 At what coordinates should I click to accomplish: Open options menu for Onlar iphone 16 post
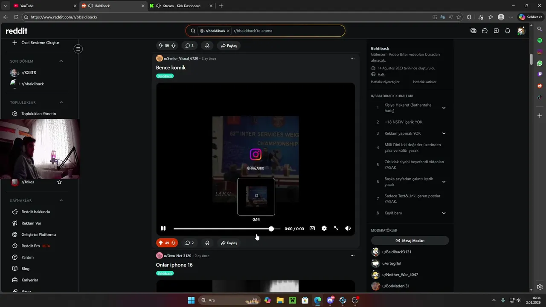pyautogui.click(x=352, y=256)
